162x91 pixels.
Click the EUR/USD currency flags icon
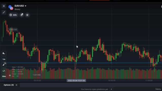(11, 7)
